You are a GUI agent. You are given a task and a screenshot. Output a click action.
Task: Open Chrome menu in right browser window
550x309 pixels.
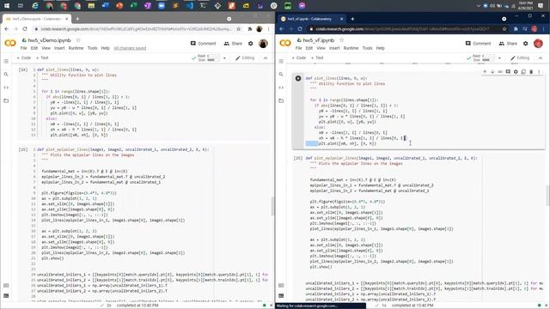click(x=544, y=29)
